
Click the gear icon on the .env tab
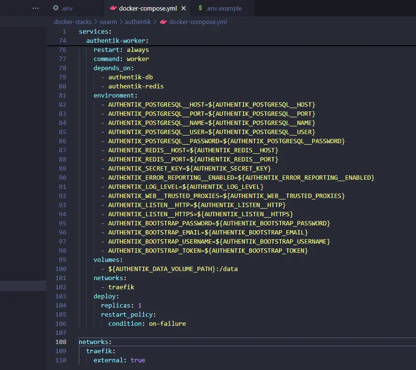tap(56, 8)
